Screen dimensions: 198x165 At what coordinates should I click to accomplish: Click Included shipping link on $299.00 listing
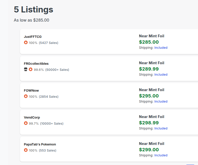[161, 155]
